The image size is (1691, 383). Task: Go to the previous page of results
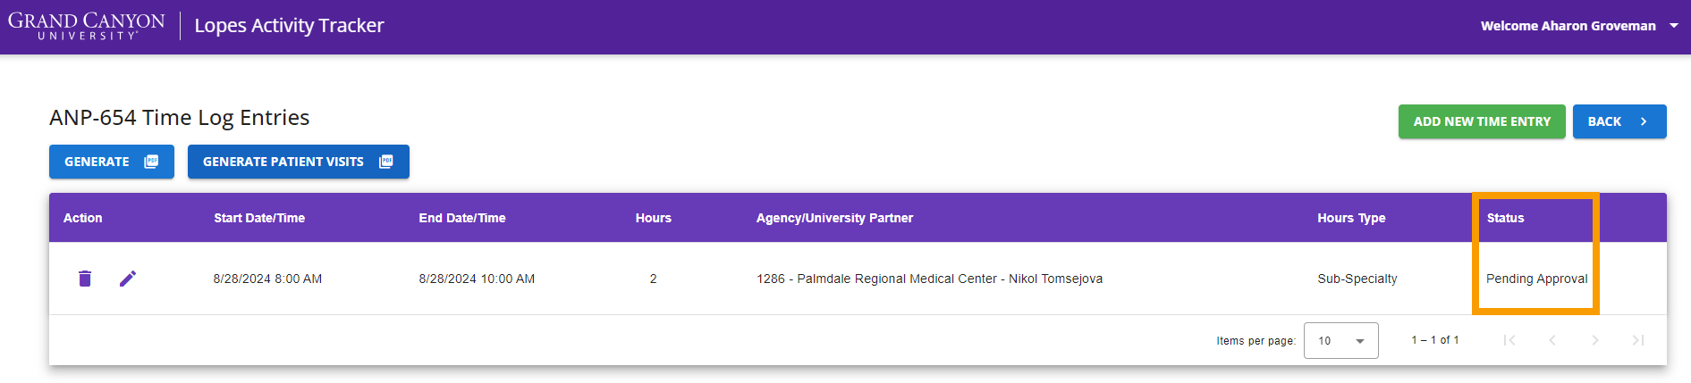point(1552,340)
